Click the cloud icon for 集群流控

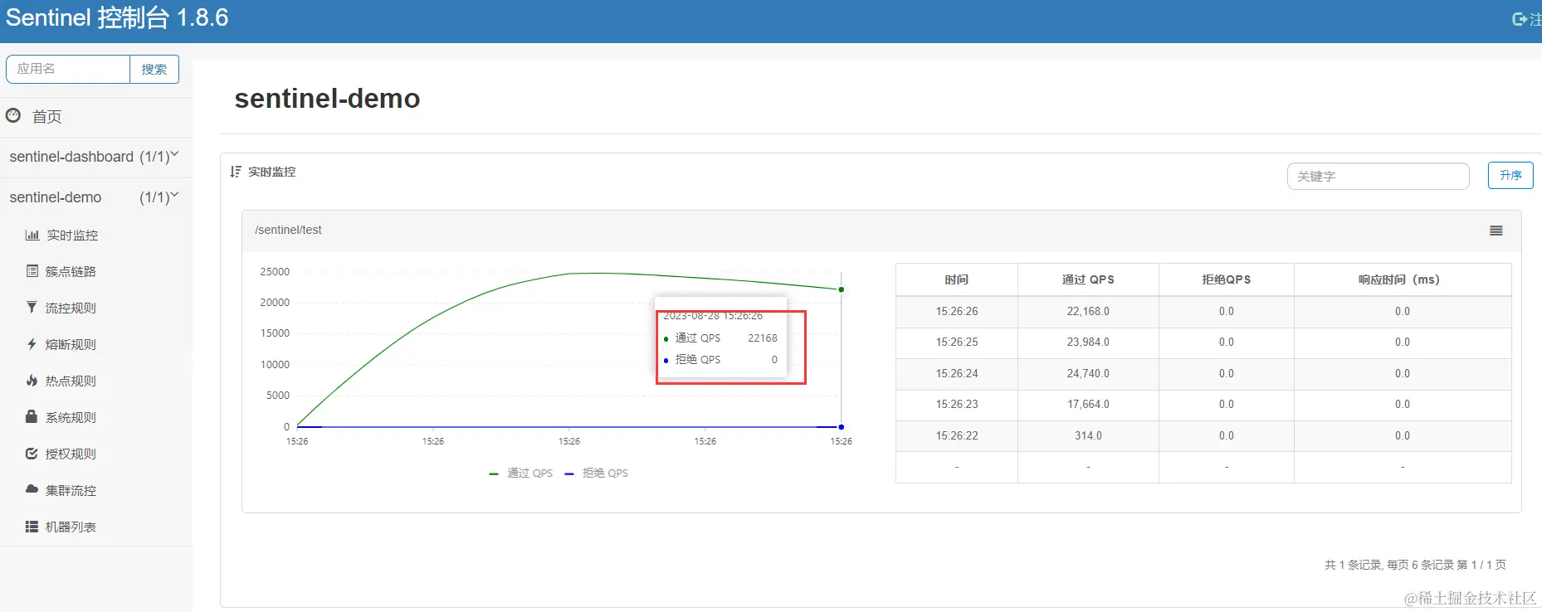pyautogui.click(x=32, y=489)
